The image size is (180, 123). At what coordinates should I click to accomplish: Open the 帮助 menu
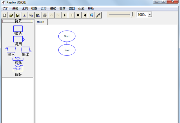tap(91, 9)
